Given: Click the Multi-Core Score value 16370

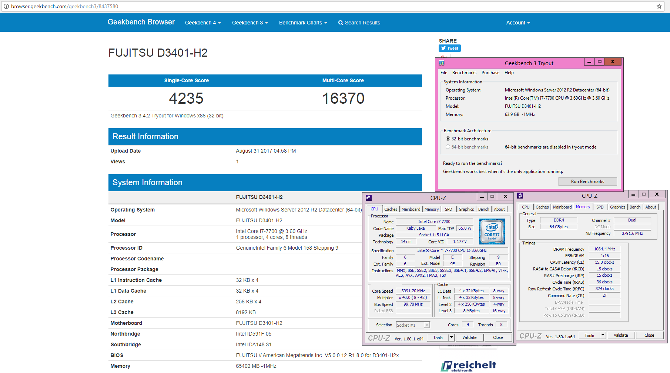Looking at the screenshot, I should [x=343, y=99].
